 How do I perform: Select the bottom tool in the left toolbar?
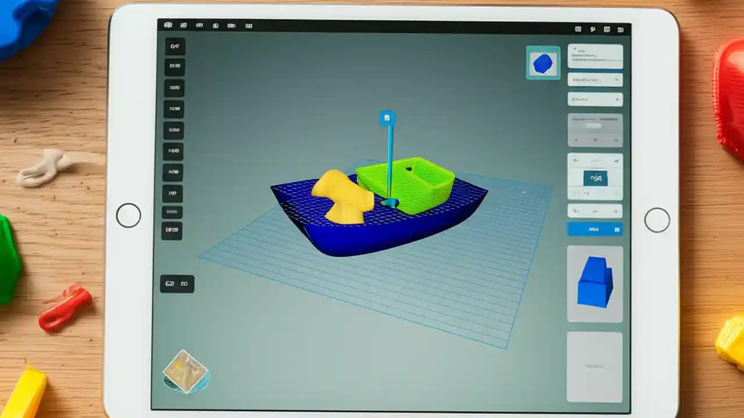(172, 230)
